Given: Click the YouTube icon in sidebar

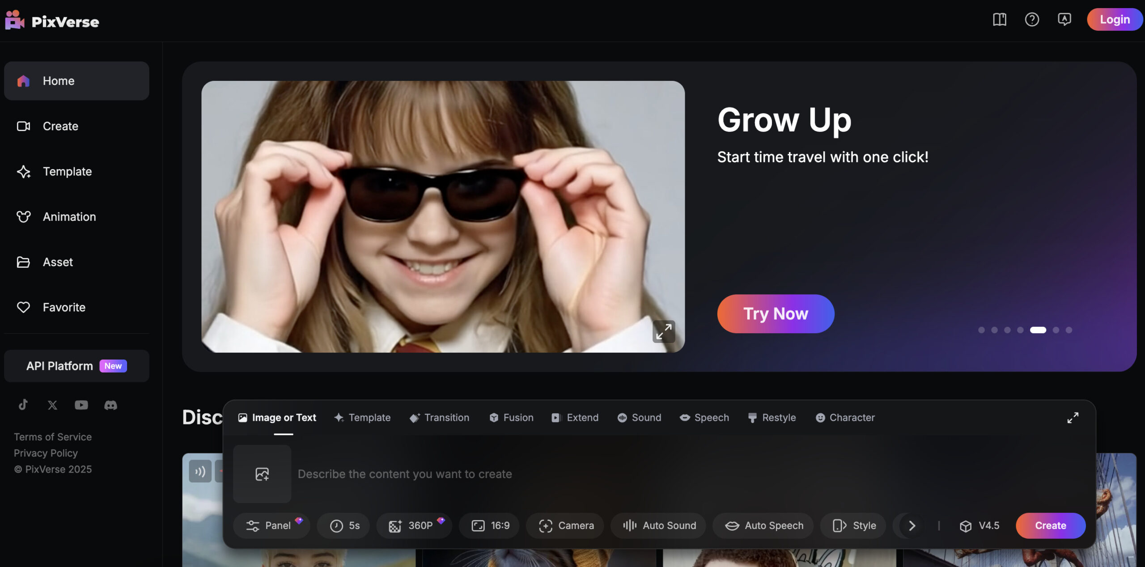Looking at the screenshot, I should point(81,405).
